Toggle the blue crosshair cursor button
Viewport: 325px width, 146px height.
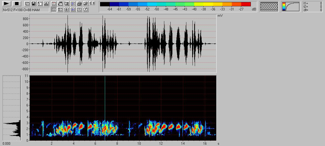pos(73,10)
